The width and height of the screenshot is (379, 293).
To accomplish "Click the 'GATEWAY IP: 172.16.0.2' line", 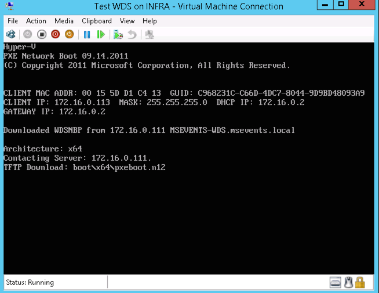I will point(54,112).
